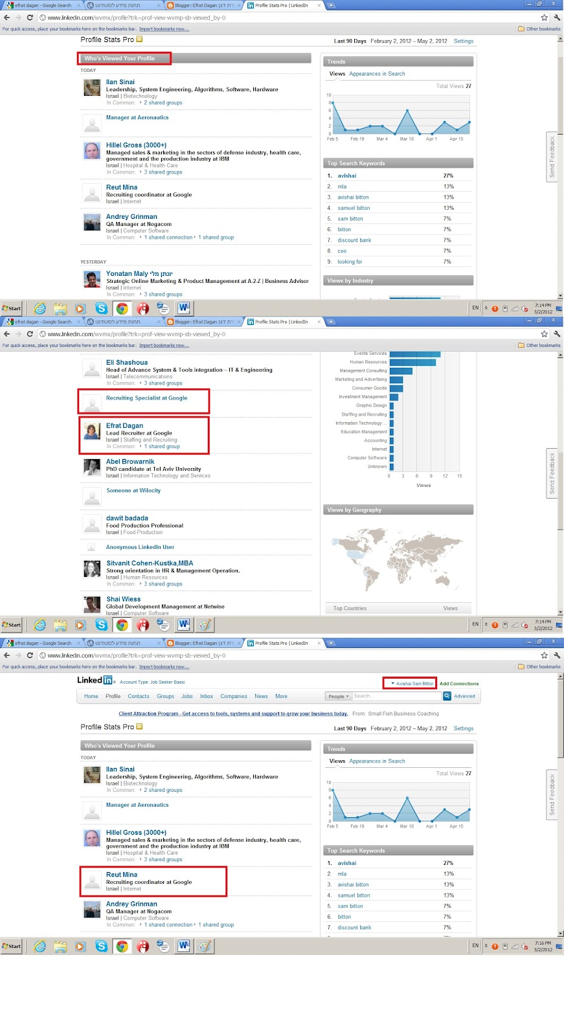The height and width of the screenshot is (1036, 564).
Task: Click the placeholder avatar beside Eli Shashoua
Action: click(x=92, y=368)
